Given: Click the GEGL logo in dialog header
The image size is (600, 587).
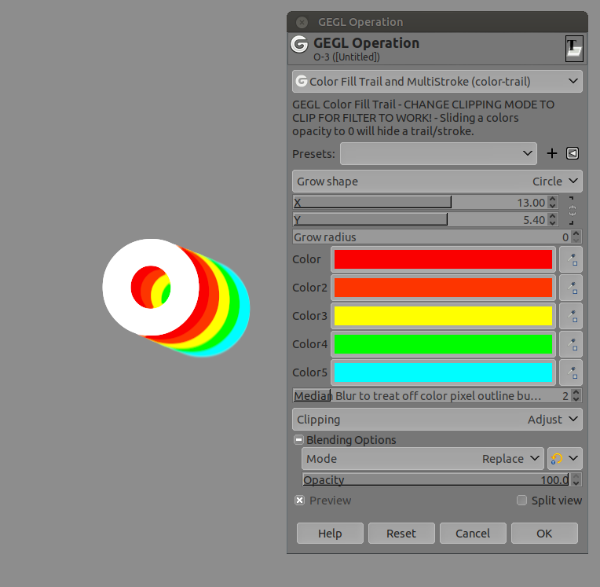Looking at the screenshot, I should click(x=300, y=44).
